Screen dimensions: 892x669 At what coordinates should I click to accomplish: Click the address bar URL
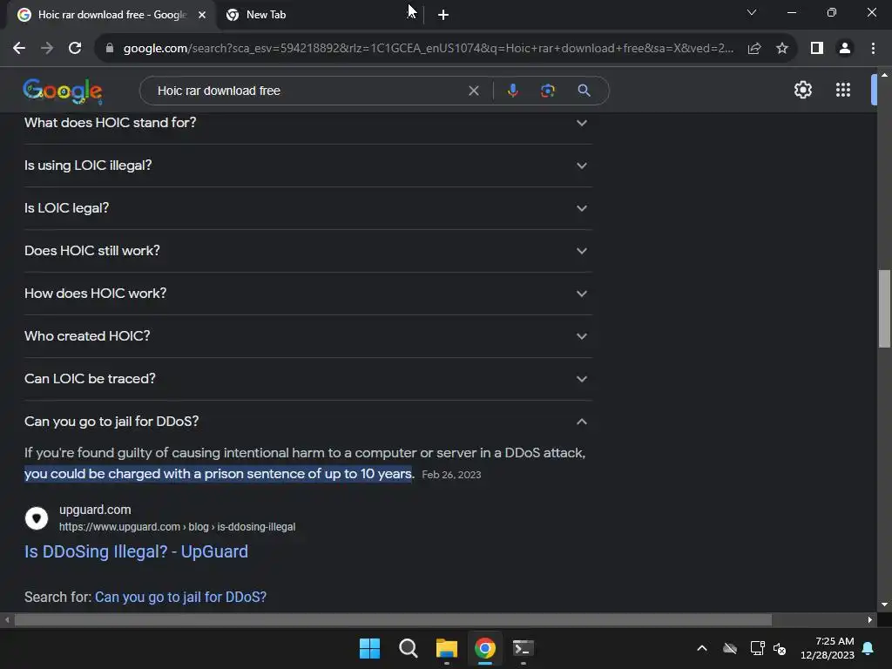pos(428,49)
